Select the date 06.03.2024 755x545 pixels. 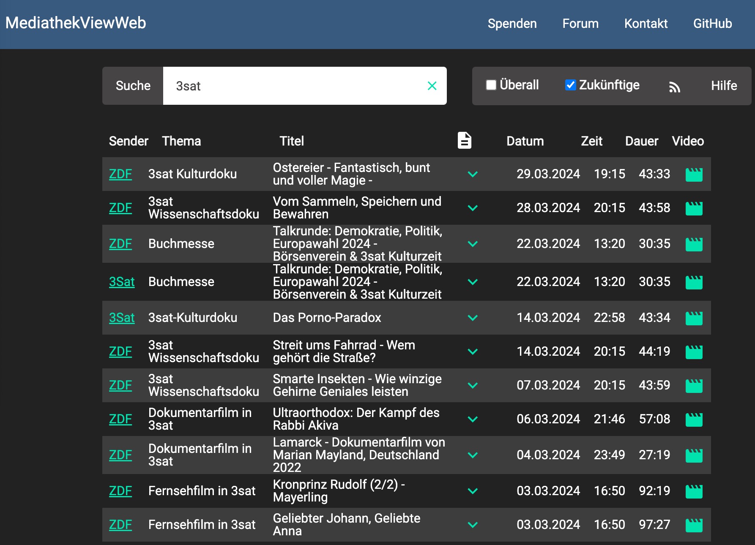pyautogui.click(x=548, y=419)
